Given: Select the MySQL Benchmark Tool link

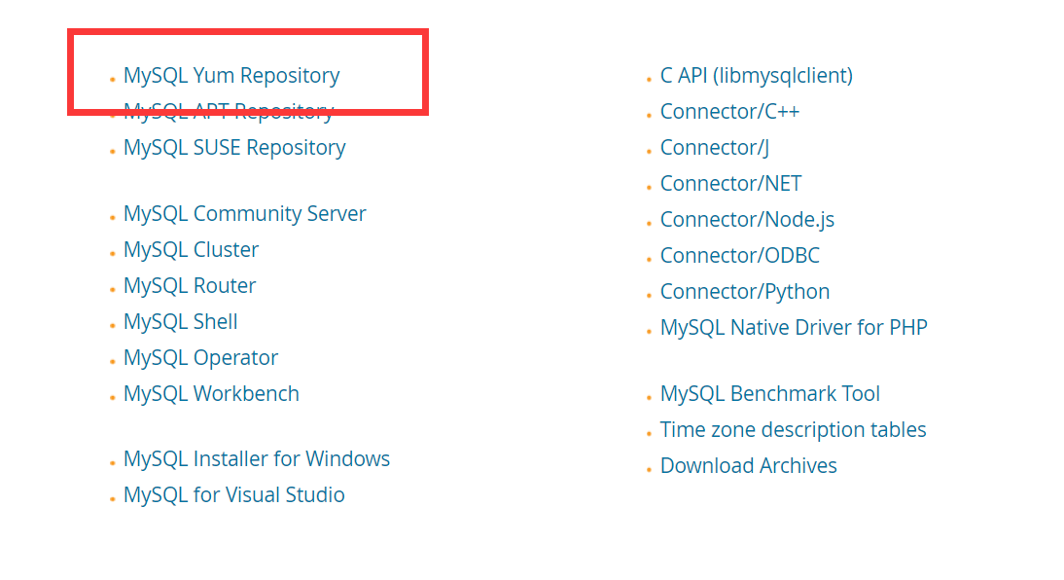Looking at the screenshot, I should pos(769,393).
